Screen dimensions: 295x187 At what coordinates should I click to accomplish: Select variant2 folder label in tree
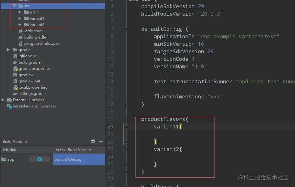pos(37,24)
